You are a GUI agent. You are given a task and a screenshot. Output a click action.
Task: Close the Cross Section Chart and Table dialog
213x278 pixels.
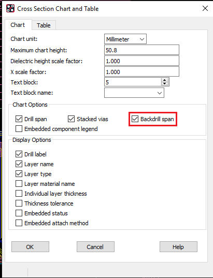(205, 8)
